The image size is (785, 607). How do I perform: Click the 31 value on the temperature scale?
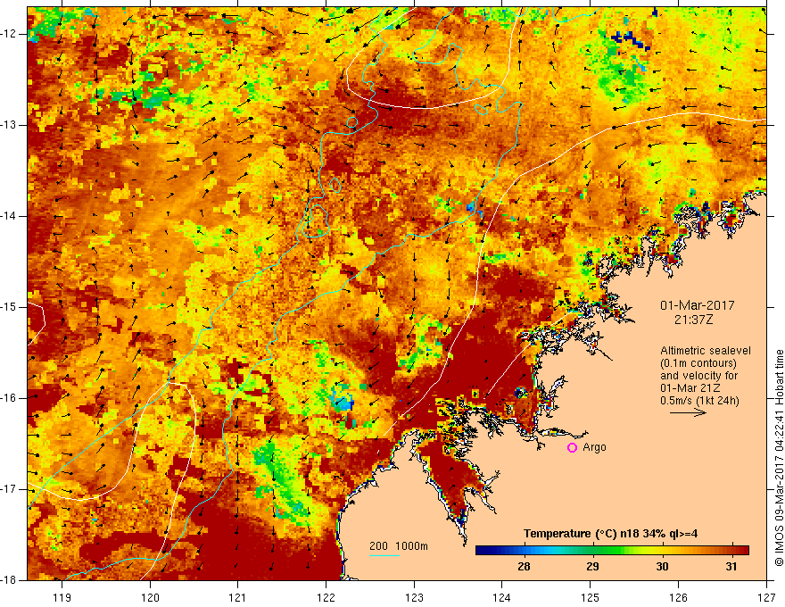[x=731, y=567]
